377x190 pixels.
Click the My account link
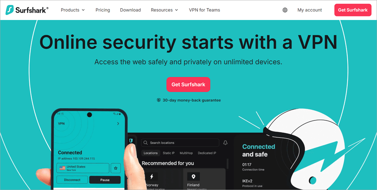310,10
